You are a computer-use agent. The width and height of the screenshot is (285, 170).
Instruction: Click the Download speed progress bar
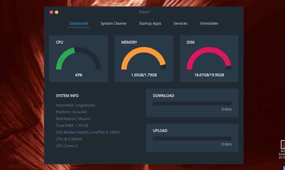coord(192,103)
